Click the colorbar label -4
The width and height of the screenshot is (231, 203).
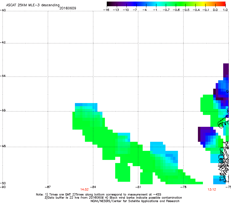(x=145, y=10)
